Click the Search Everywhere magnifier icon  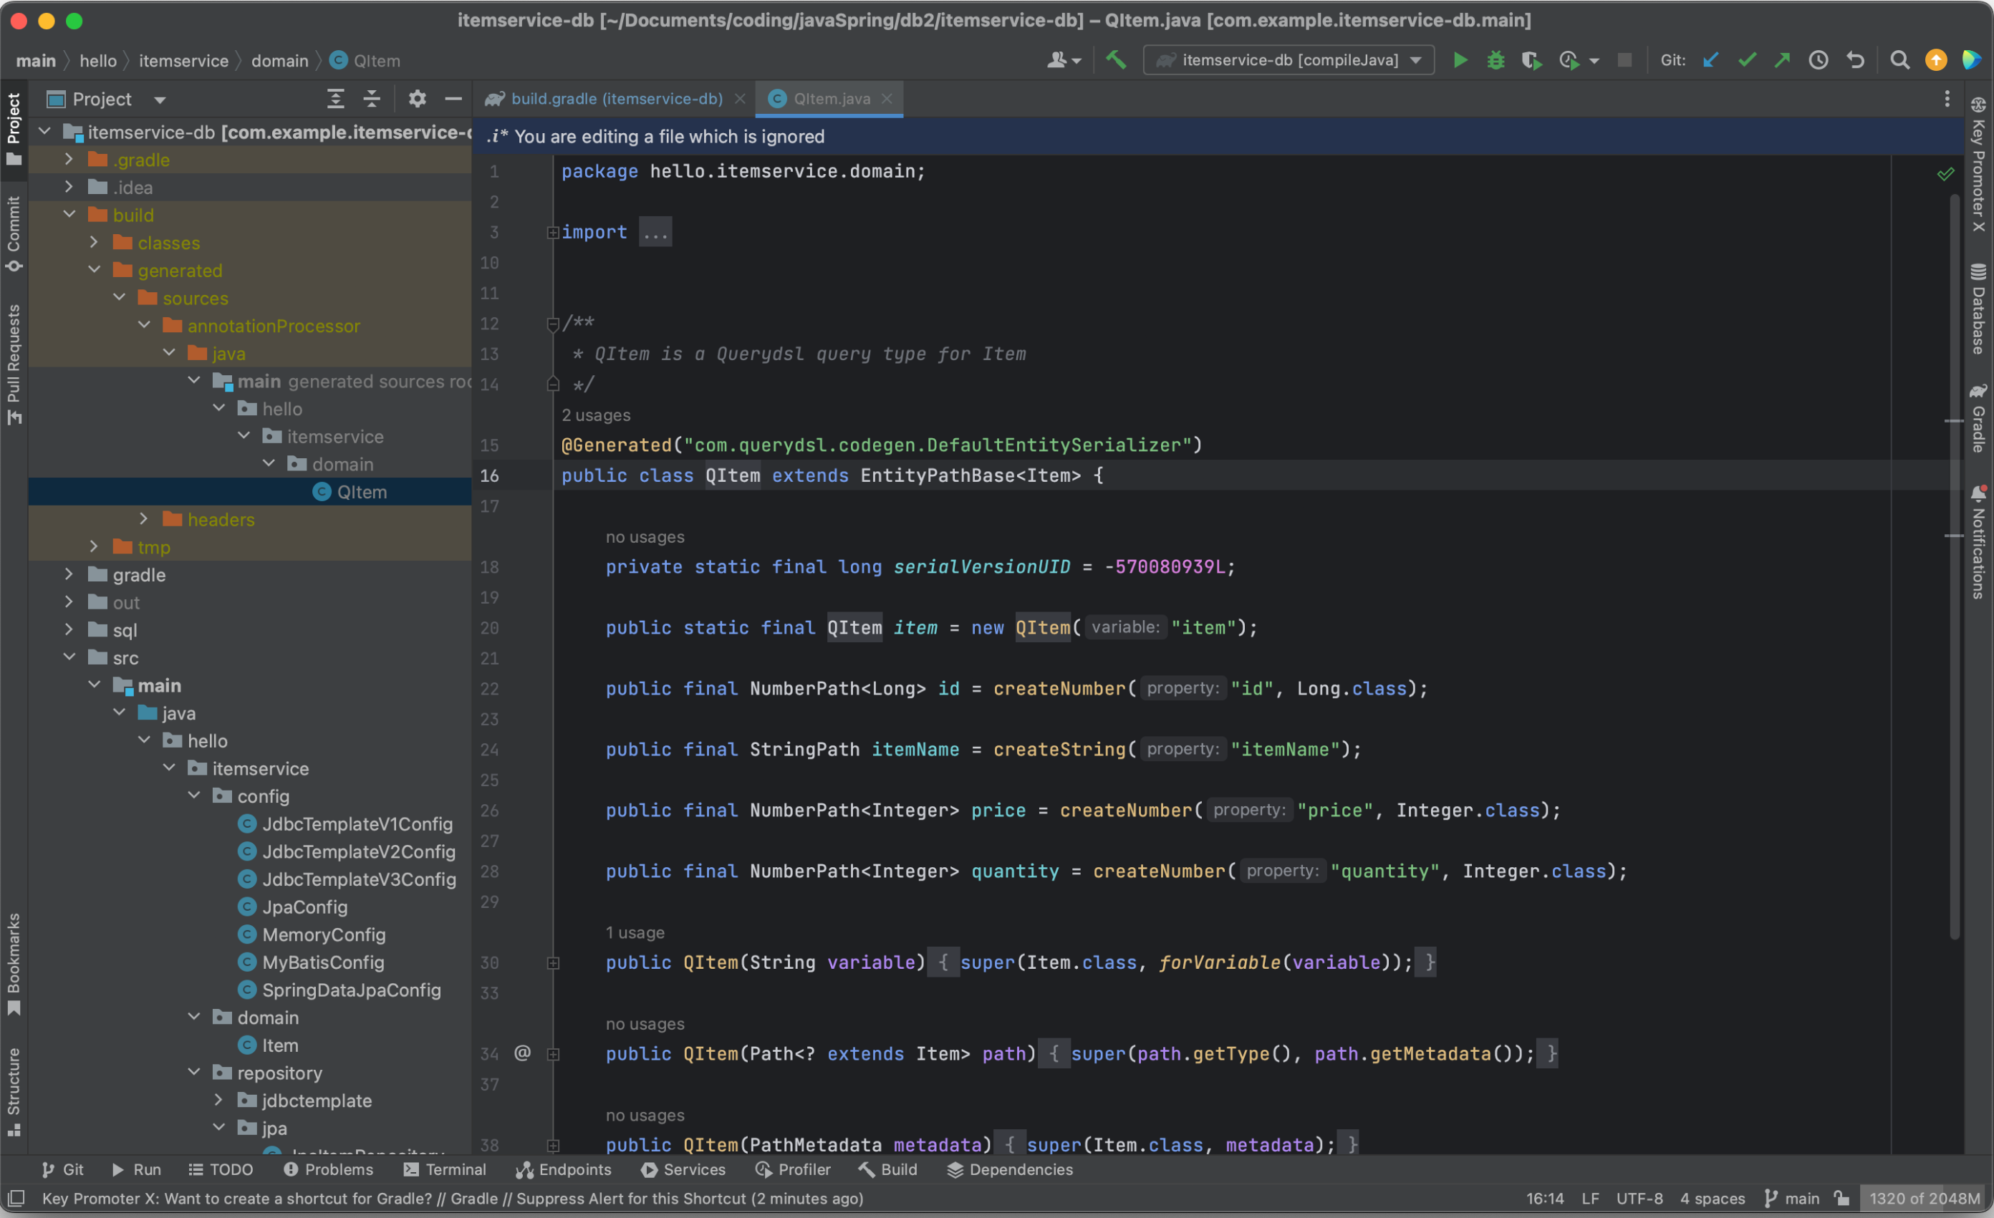coord(1899,60)
